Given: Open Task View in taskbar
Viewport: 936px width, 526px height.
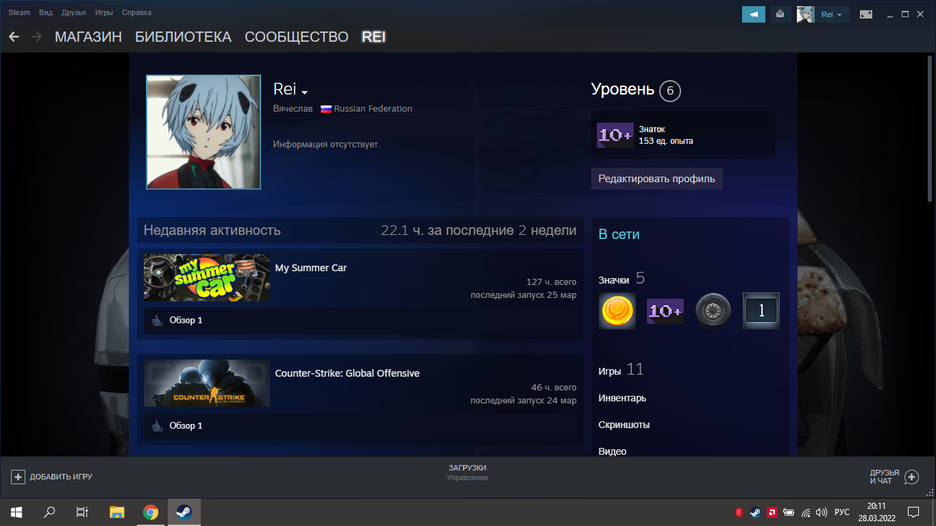Looking at the screenshot, I should (x=82, y=512).
